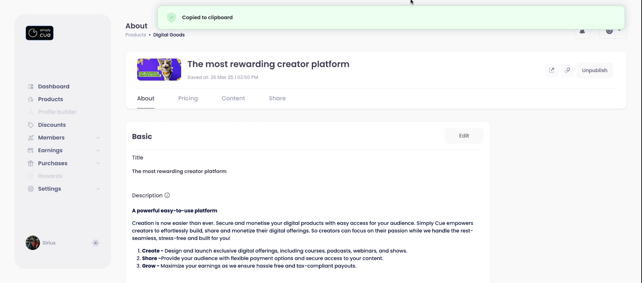Click Edit in the Basic section
642x283 pixels.
point(464,136)
